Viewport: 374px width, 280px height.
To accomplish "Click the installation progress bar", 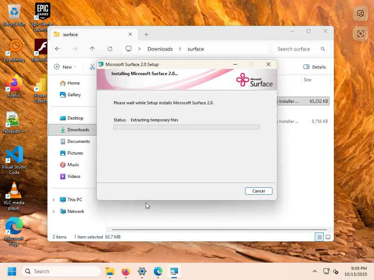I will coord(187,127).
